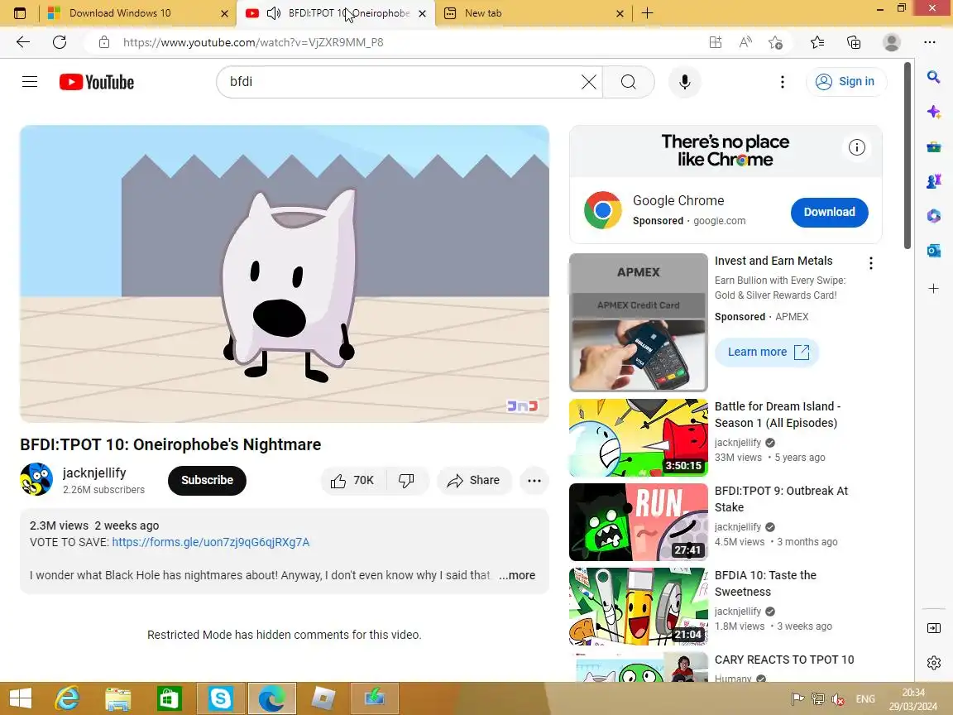Open the jacknjellify channel avatar

[36, 479]
